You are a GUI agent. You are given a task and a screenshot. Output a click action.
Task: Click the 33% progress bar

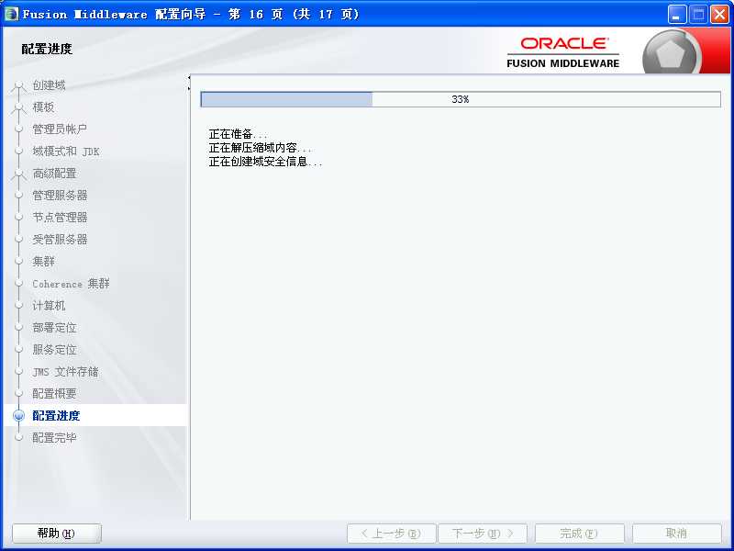pos(461,99)
